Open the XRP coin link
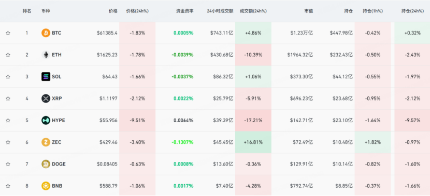Viewport: 430px width, 196px height. coord(57,99)
